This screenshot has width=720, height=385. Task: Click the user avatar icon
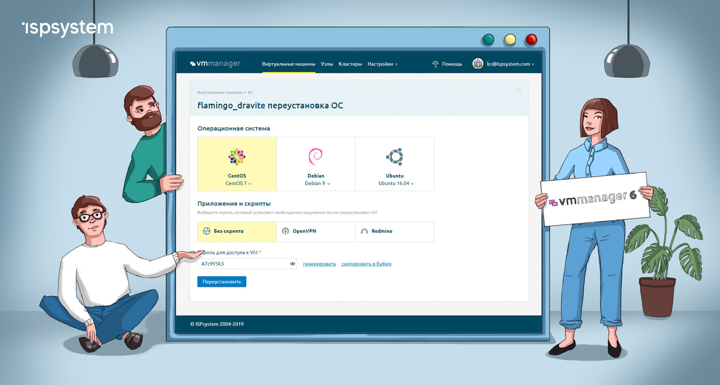[x=478, y=64]
